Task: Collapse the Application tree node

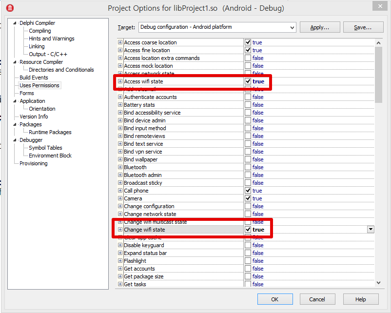Action: tap(15, 101)
